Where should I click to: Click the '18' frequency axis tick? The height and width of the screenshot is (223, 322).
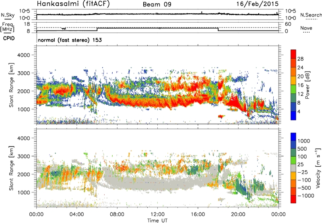tap(27, 24)
